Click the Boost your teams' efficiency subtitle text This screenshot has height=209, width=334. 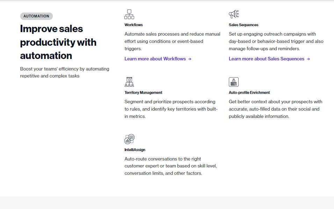coord(65,72)
